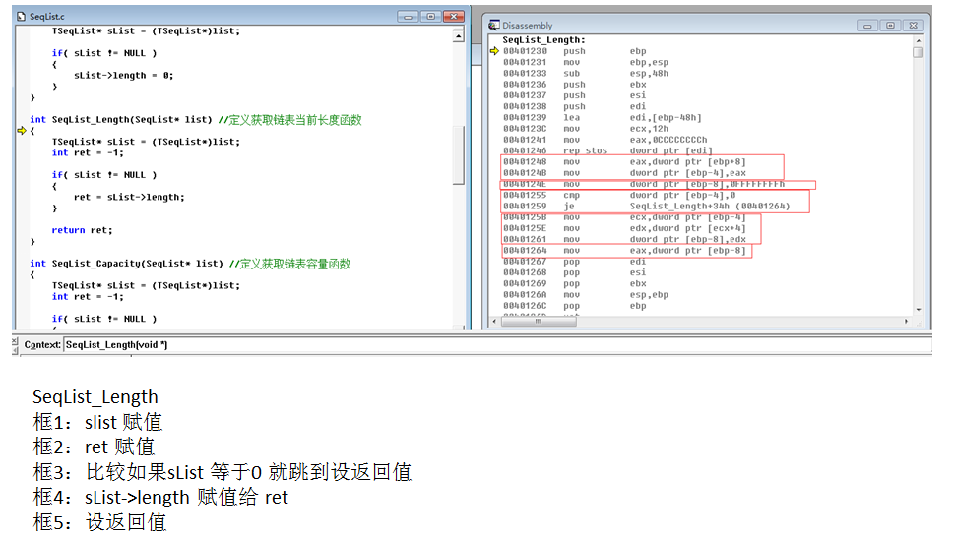Click the 'sList->length = 0;' source line
Screen dimensions: 954x536
point(123,76)
